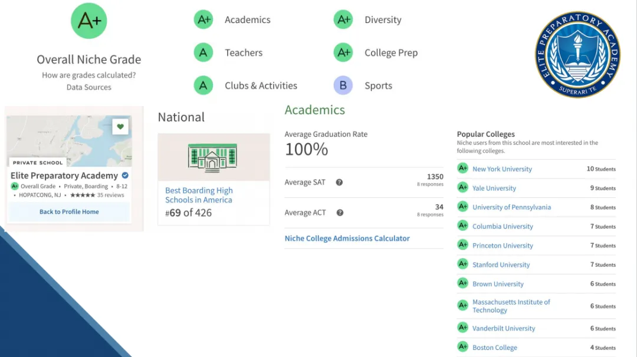Click the verified checkmark beside school name
The width and height of the screenshot is (637, 357).
click(125, 176)
